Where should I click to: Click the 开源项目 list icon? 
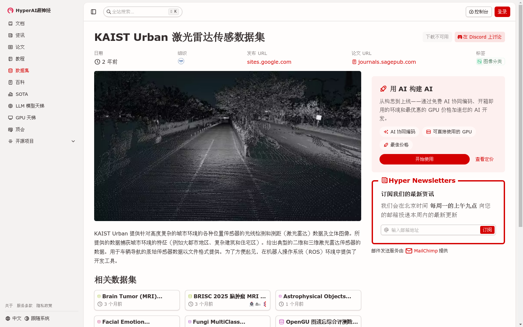10,141
